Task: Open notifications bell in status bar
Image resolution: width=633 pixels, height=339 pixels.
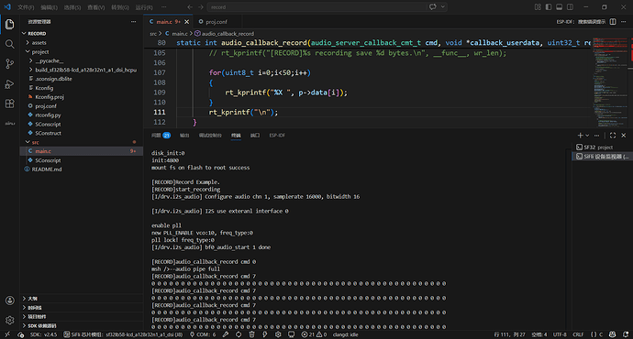Action: pyautogui.click(x=626, y=334)
